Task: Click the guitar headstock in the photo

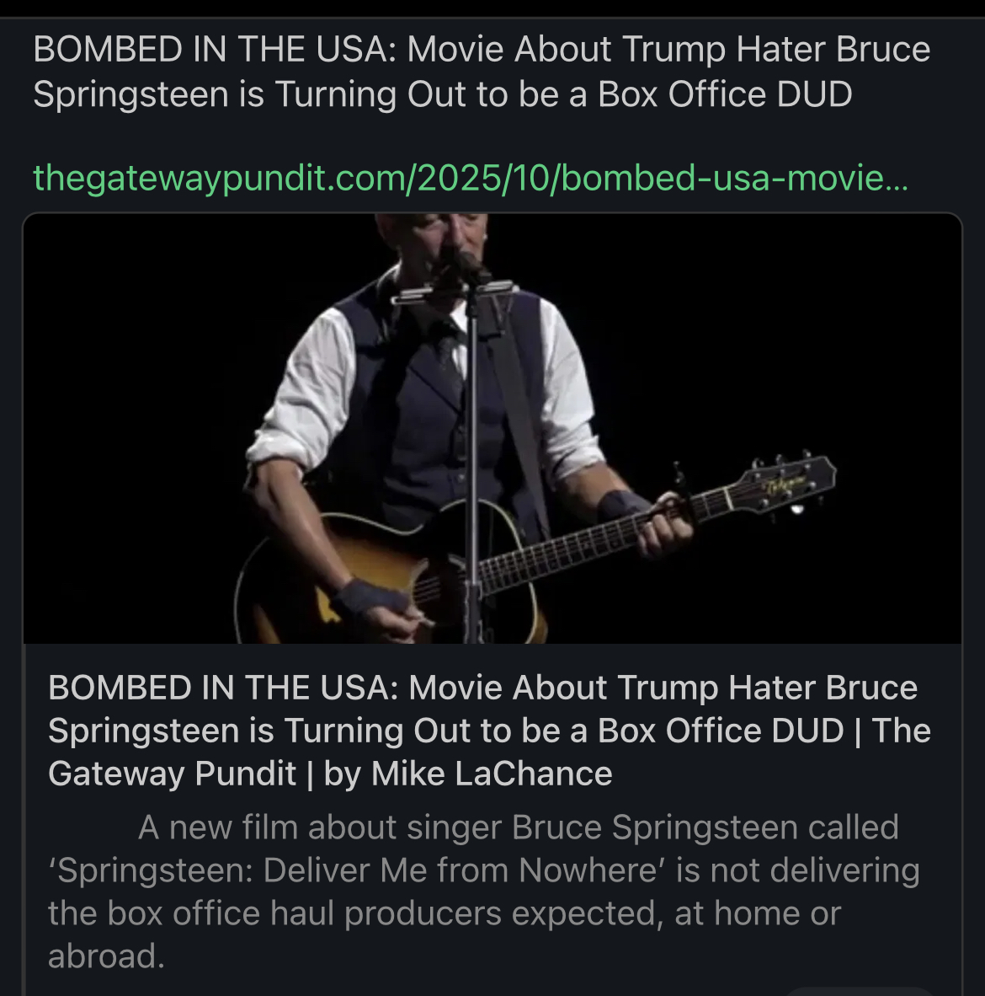Action: (x=787, y=484)
